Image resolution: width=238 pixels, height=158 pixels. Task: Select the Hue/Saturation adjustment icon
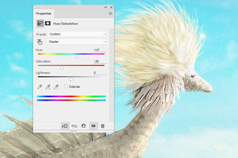[x=40, y=23]
